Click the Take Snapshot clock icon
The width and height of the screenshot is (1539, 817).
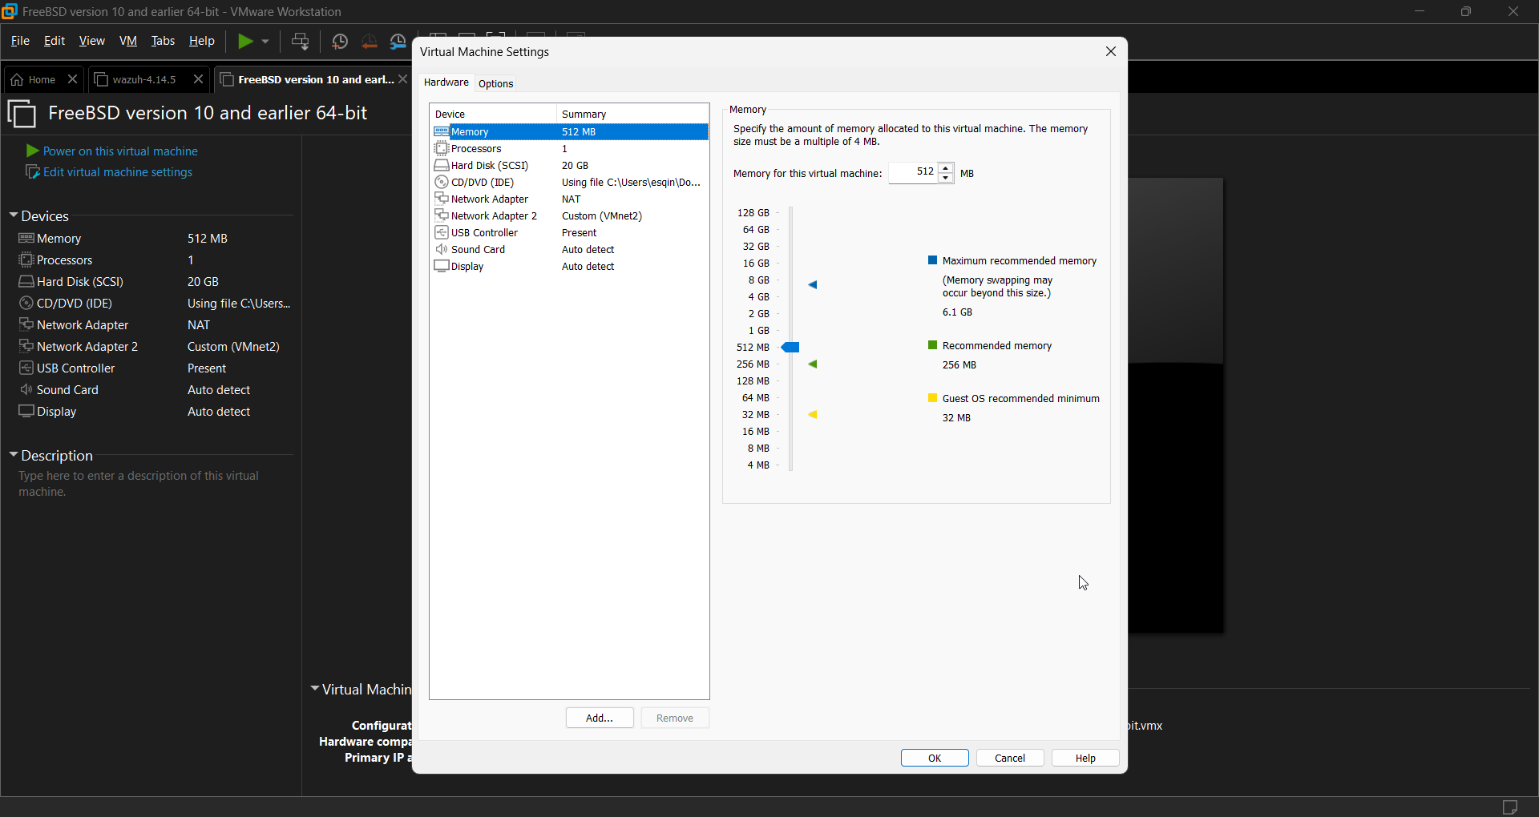(340, 42)
